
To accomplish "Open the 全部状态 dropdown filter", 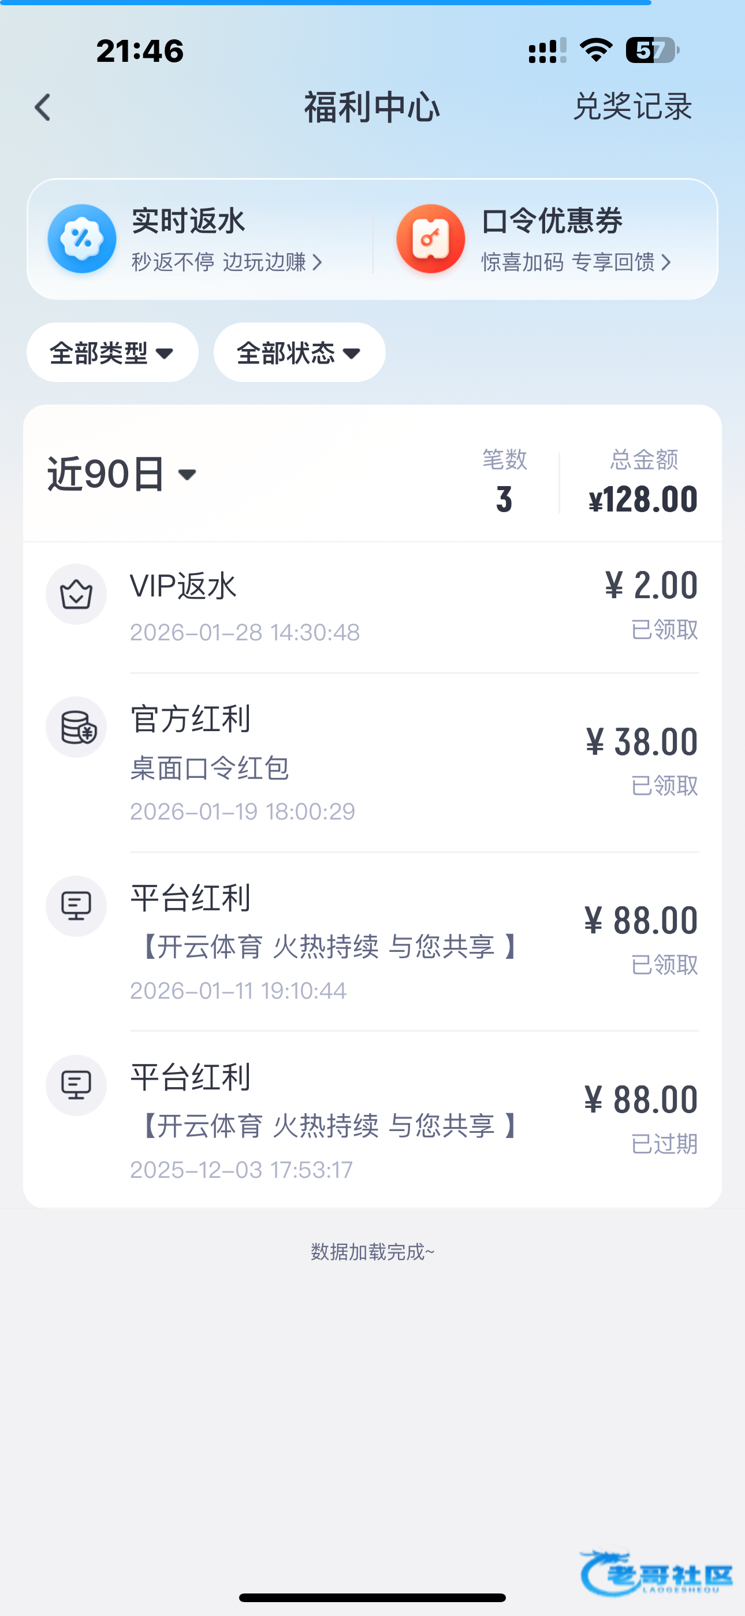I will coord(299,353).
